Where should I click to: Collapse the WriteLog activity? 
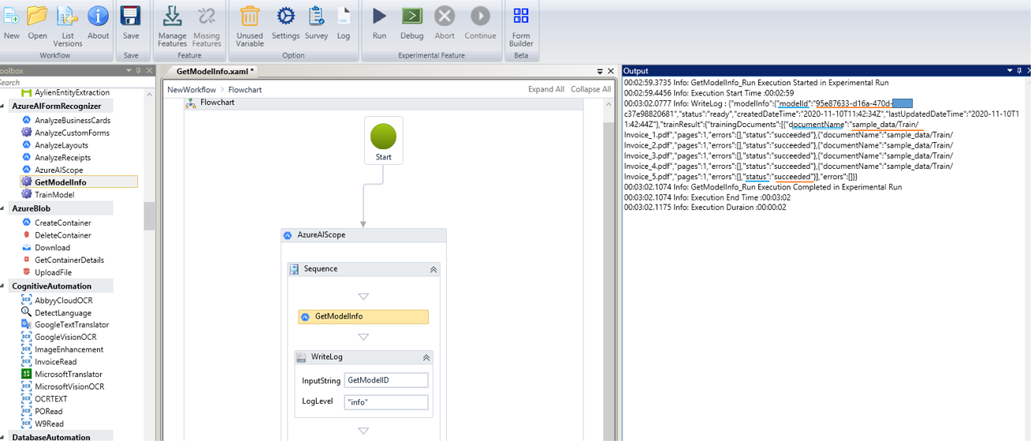pos(426,357)
